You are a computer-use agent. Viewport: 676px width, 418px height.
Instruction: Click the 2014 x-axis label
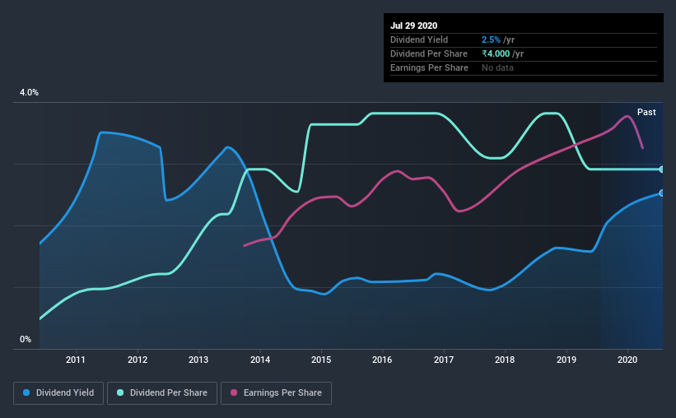coord(260,360)
